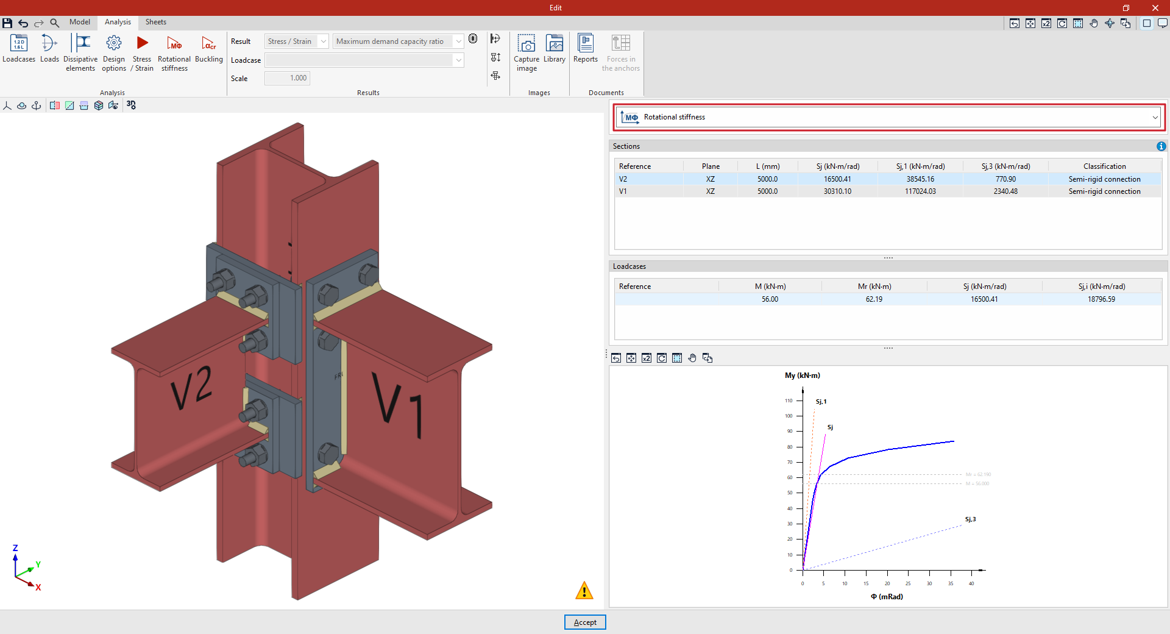Screen dimensions: 1170x634
Task: Click graph x2 zoom icon
Action: (x=647, y=358)
